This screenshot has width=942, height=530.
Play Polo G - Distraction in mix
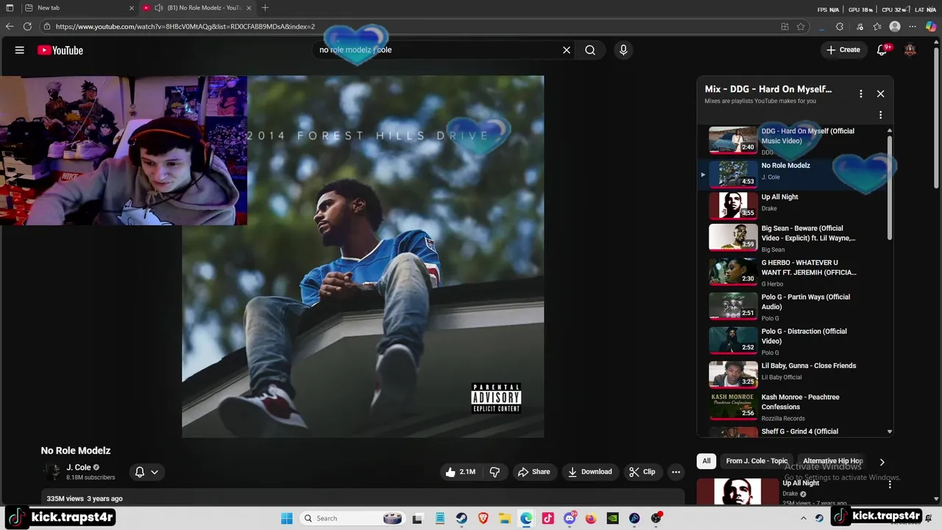793,341
